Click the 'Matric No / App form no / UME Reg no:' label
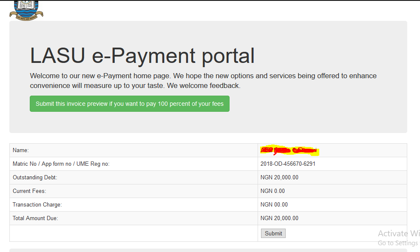Image resolution: width=420 pixels, height=252 pixels. point(61,164)
